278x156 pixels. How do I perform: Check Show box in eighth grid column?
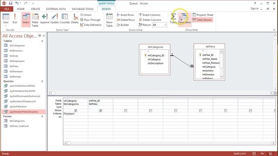pos(250,110)
